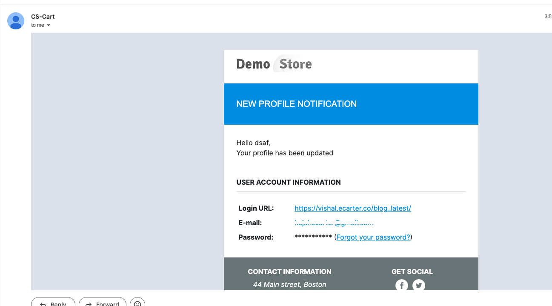The image size is (552, 306).
Task: Open the Twitter social icon
Action: pyautogui.click(x=419, y=285)
